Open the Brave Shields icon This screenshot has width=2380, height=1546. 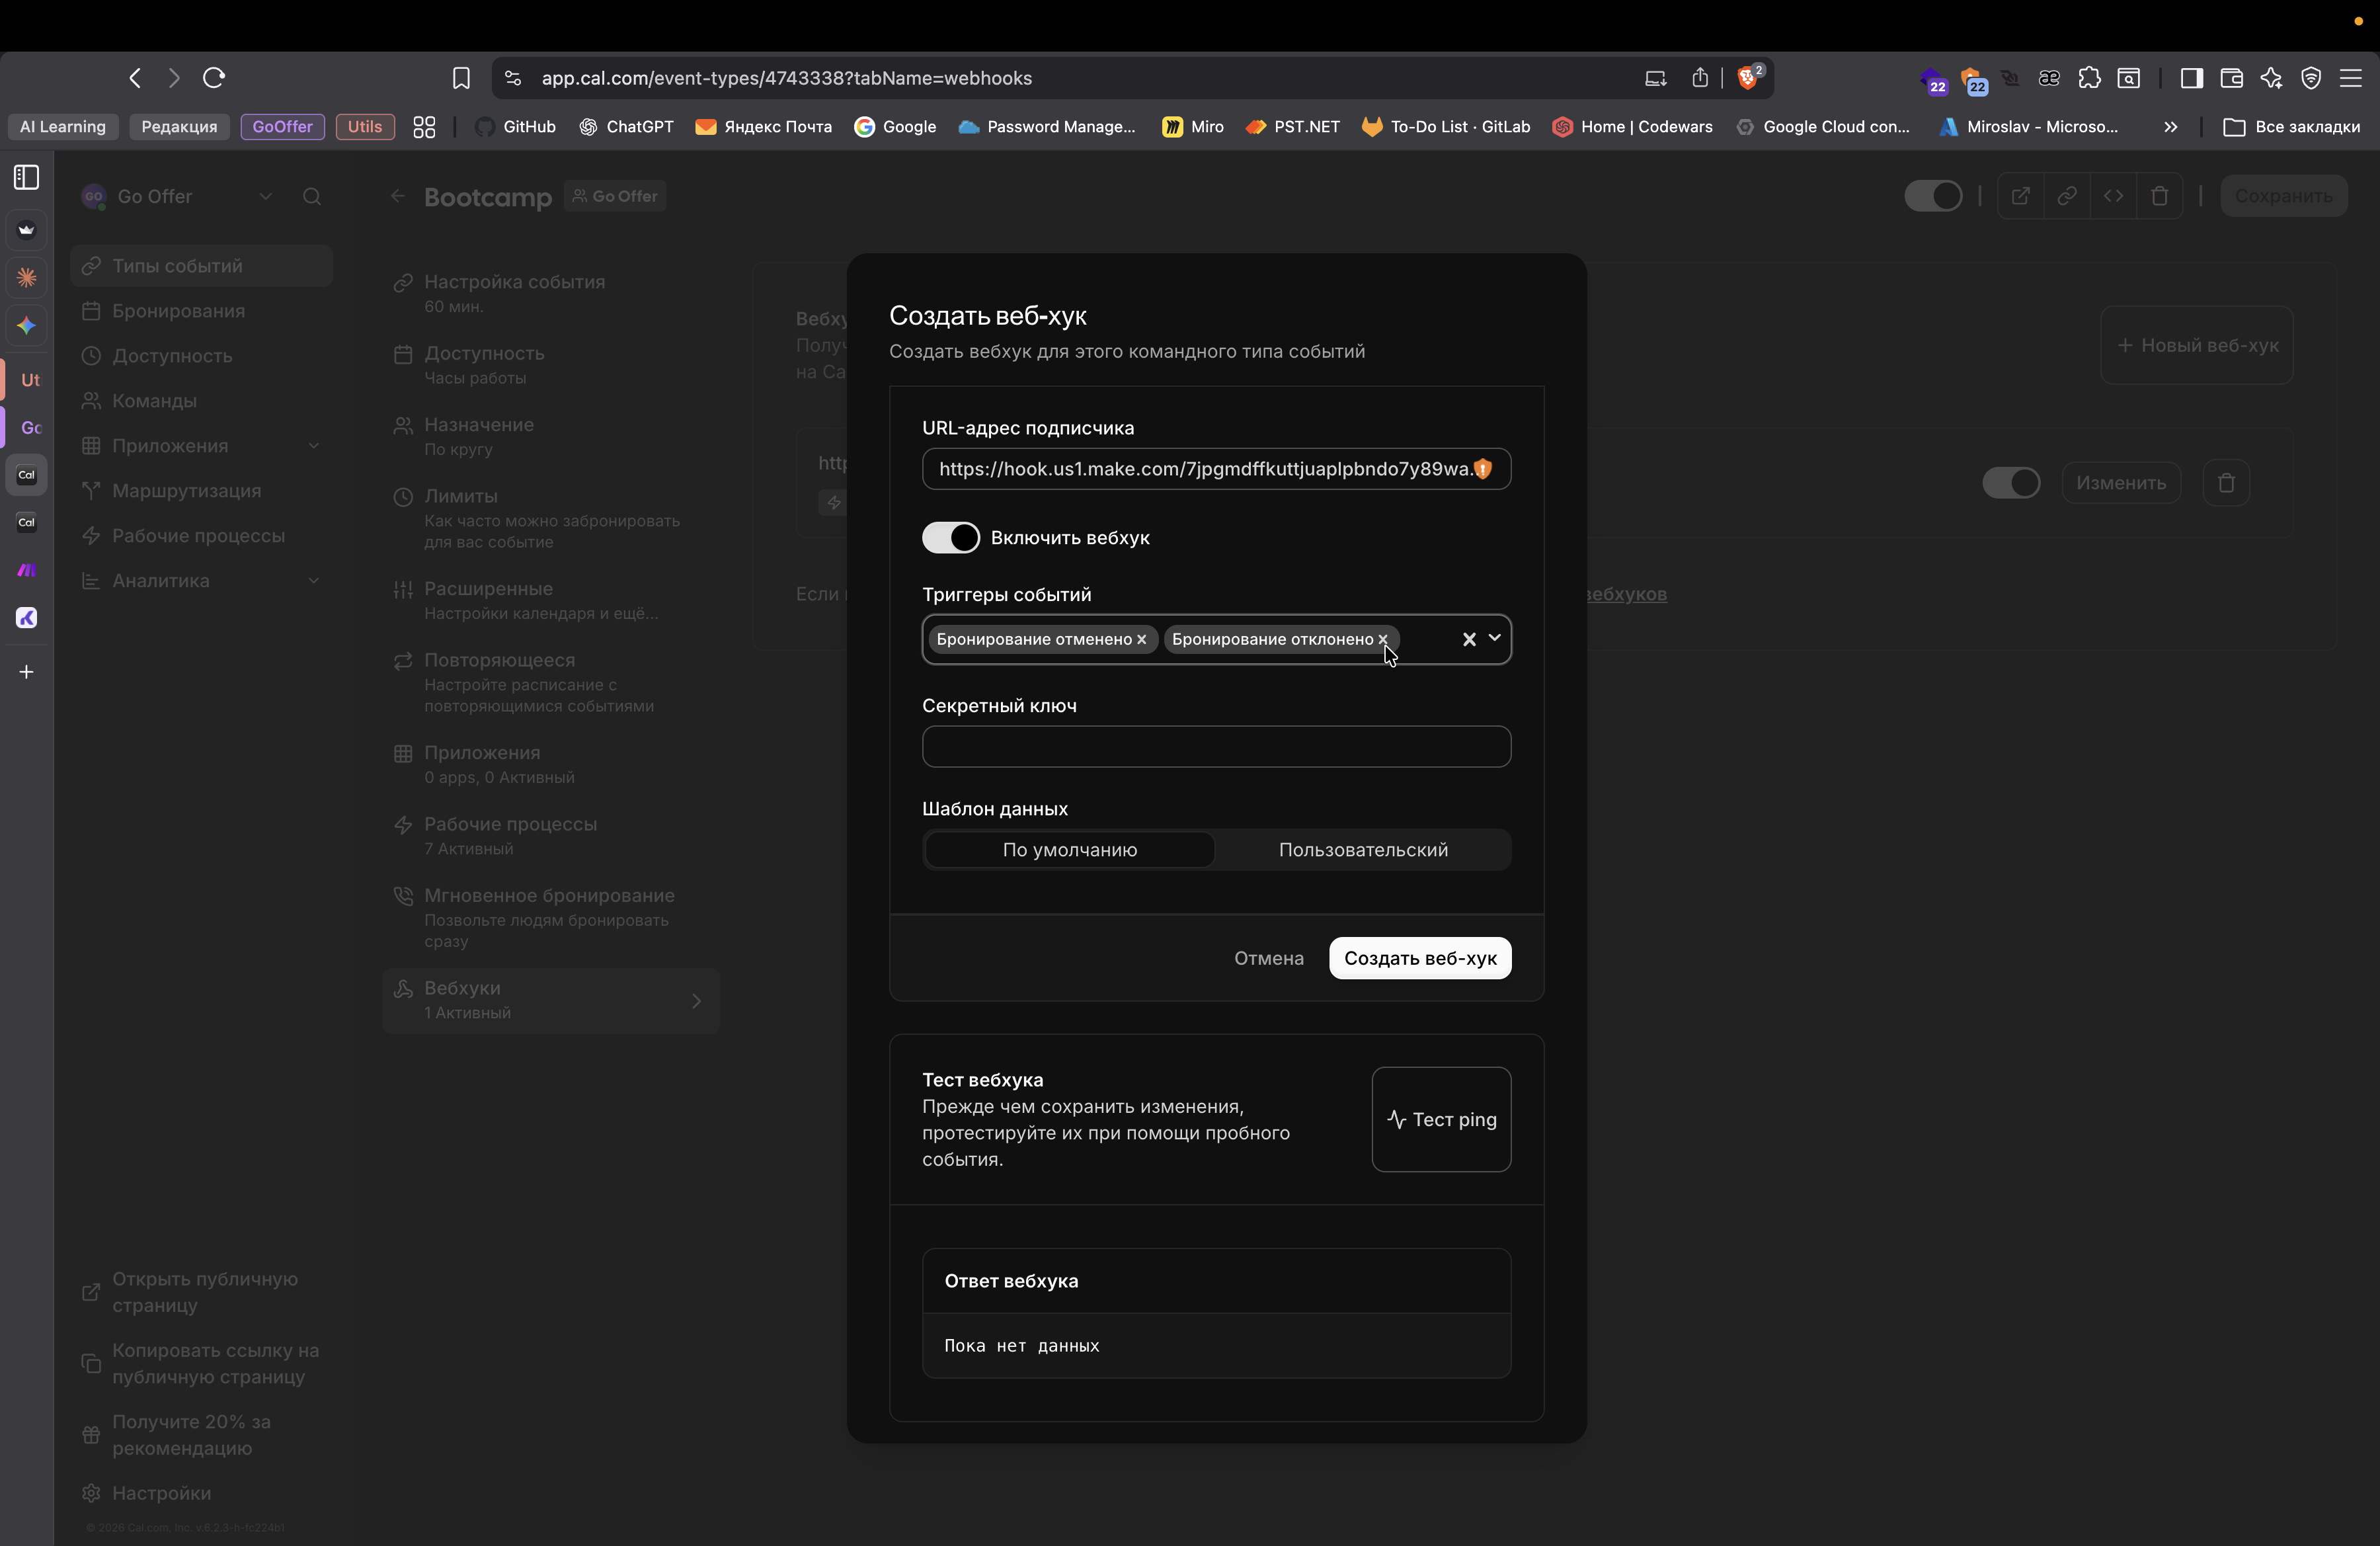pyautogui.click(x=1749, y=78)
